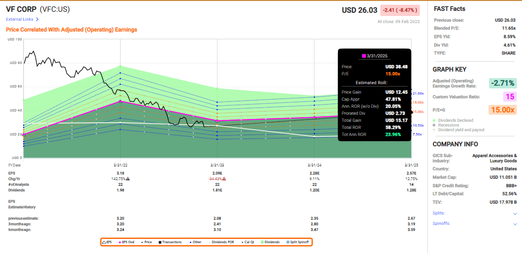This screenshot has width=522, height=253.
Task: Click the LT Debt/Capital 52.56% value
Action: tap(509, 194)
